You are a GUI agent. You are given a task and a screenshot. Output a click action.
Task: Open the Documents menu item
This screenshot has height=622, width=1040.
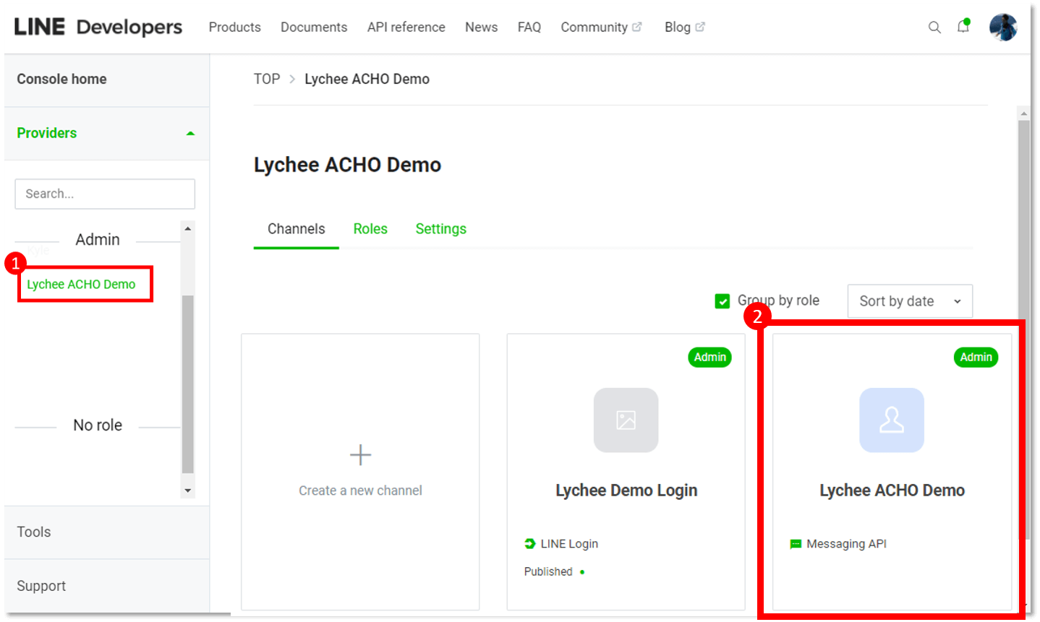(314, 27)
